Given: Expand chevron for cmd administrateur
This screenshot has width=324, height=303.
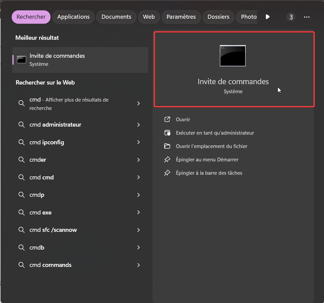Looking at the screenshot, I should coord(138,125).
